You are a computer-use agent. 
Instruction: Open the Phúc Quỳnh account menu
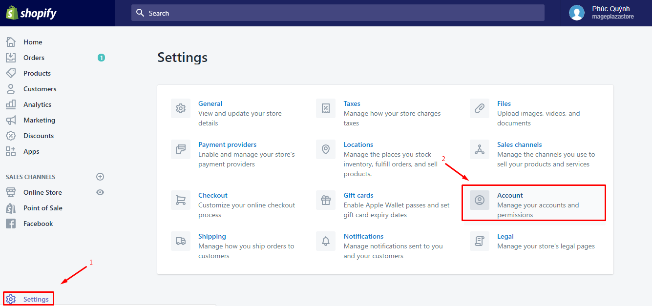coord(606,13)
